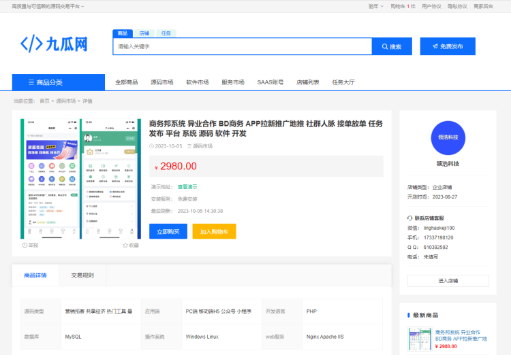Open 源码市场 in the navigation bar

161,82
